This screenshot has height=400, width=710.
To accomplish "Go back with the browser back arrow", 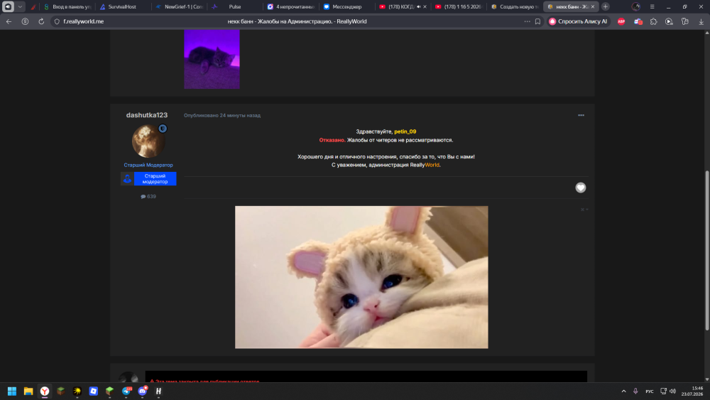I will click(9, 21).
